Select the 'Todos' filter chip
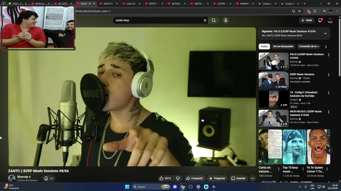The image size is (341, 191). [x=264, y=46]
